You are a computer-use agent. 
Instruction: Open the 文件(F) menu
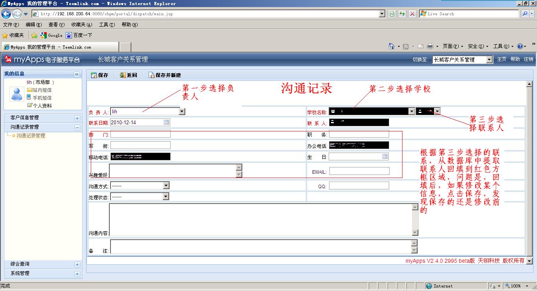(x=11, y=25)
